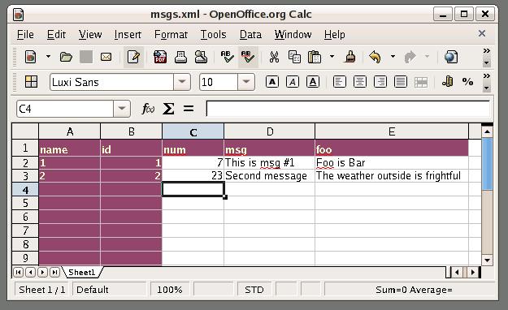This screenshot has width=508, height=310.
Task: Expand the Luxi Sans font dropdown
Action: click(182, 82)
